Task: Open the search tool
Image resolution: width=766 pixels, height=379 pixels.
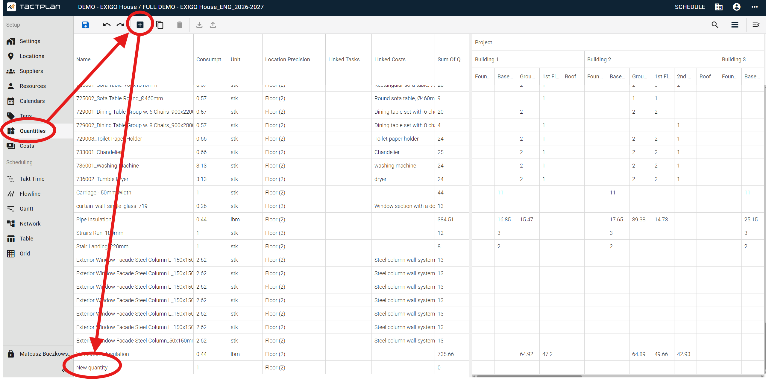Action: tap(715, 25)
